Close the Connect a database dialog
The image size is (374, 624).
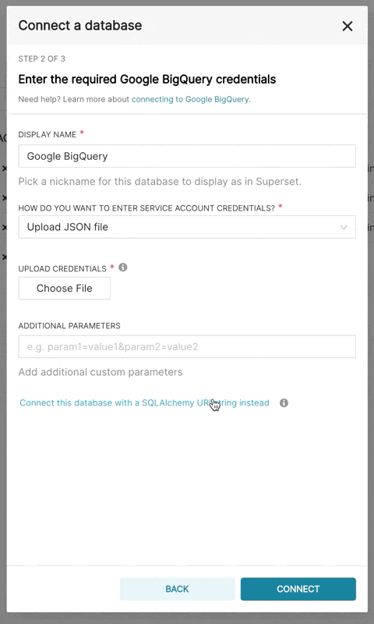point(348,26)
